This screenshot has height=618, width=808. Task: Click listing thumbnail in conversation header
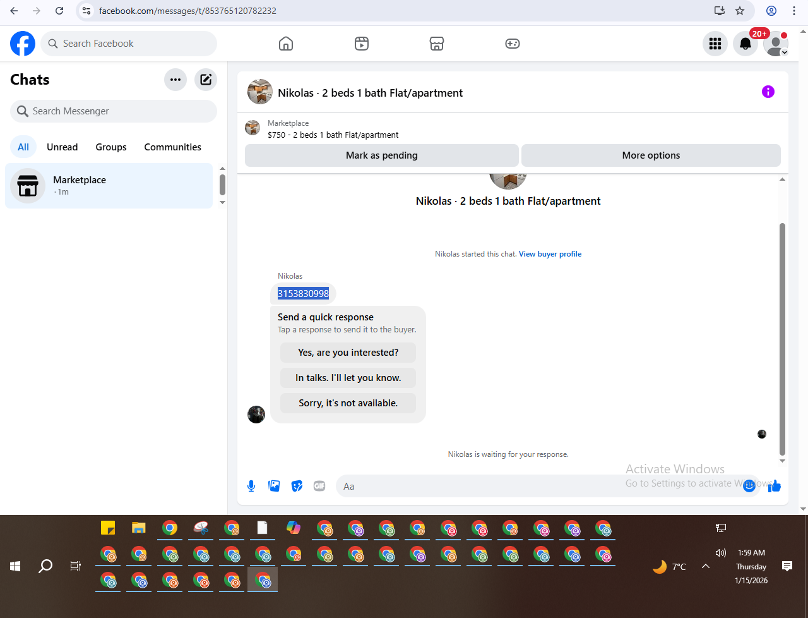[260, 92]
